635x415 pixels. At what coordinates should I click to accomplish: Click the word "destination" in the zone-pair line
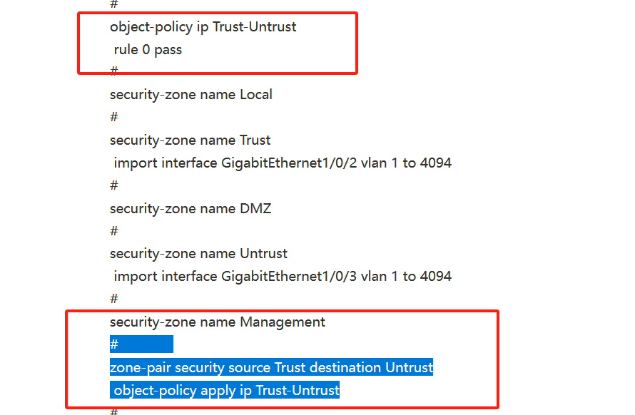(x=347, y=367)
